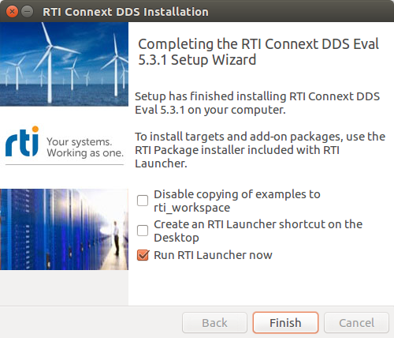Click 'Setup has finished installing' text
Image resolution: width=394 pixels, height=338 pixels.
point(257,103)
